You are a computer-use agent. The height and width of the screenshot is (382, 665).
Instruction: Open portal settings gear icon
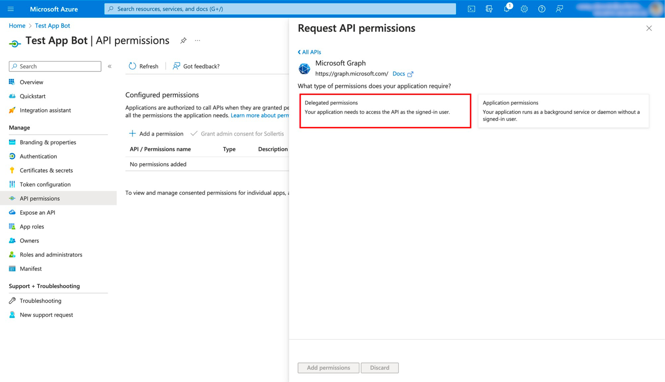pyautogui.click(x=524, y=9)
